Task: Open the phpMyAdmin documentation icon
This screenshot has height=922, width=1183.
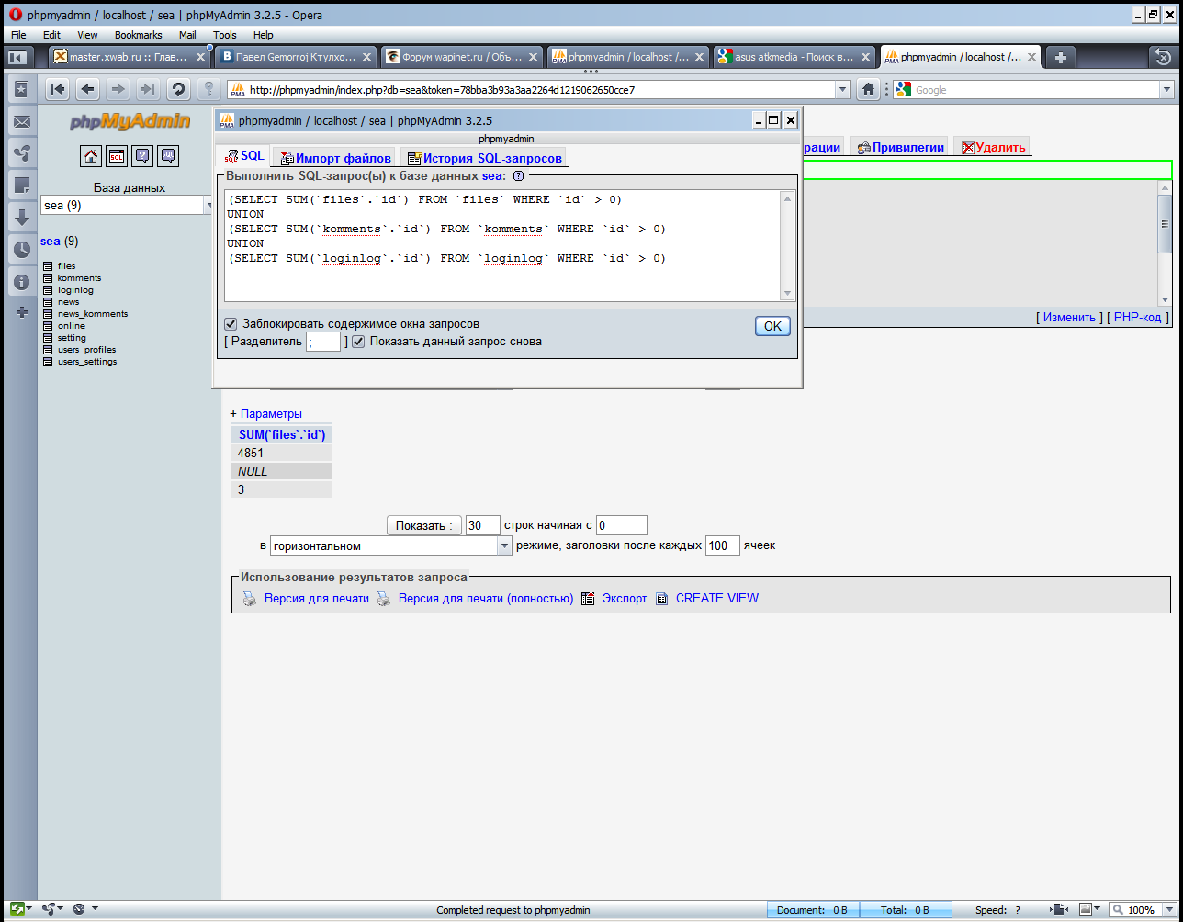Action: [142, 156]
